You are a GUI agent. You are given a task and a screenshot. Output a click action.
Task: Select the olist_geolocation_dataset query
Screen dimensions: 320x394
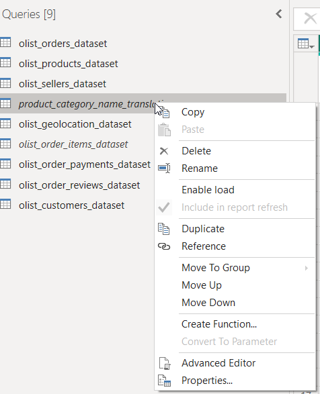(x=75, y=124)
